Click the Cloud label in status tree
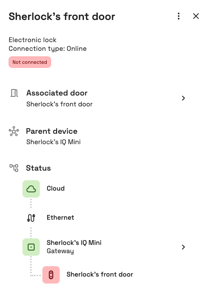 (56, 188)
